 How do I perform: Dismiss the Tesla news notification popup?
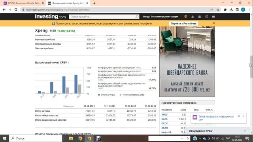pos(244,116)
